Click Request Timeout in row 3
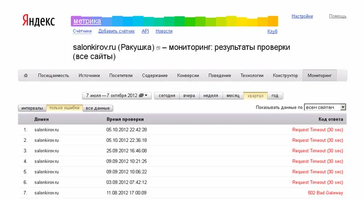Viewport: 364px width, 199px height. pos(318,151)
